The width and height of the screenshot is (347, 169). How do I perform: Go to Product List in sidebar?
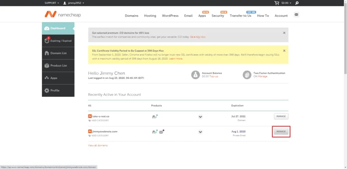coord(58,66)
